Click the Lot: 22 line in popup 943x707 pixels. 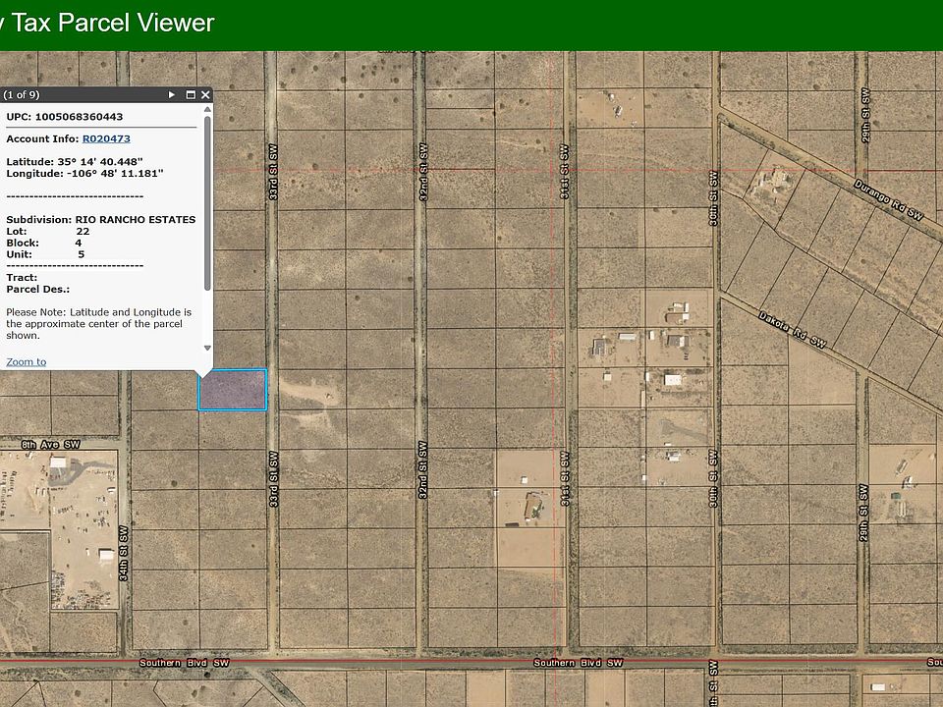[48, 232]
